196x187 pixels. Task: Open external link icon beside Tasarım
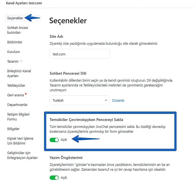pyautogui.click(x=21, y=61)
